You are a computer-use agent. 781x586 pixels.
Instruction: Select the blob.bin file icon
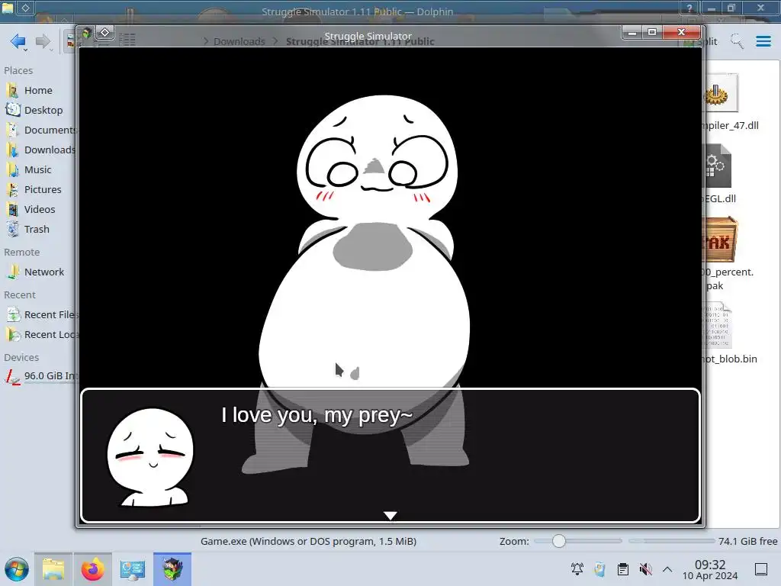pos(718,325)
